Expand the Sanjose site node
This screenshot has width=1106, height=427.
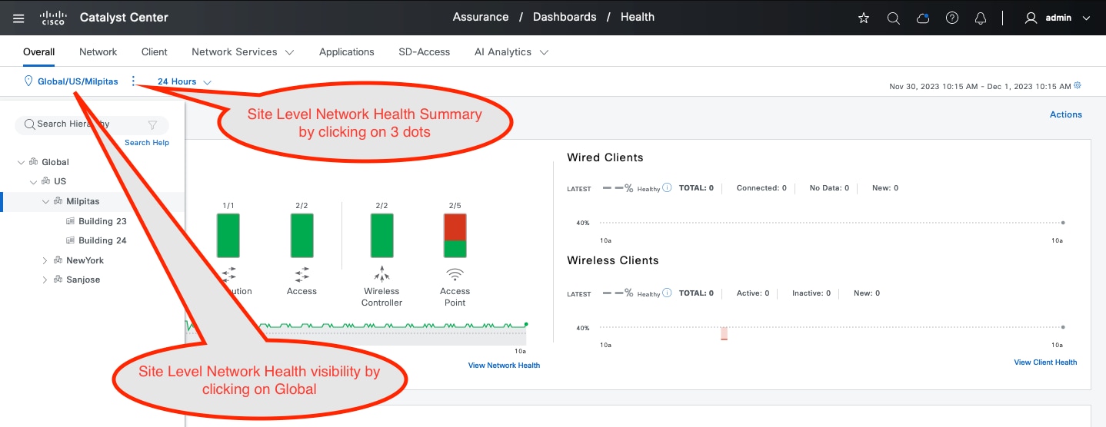point(45,280)
